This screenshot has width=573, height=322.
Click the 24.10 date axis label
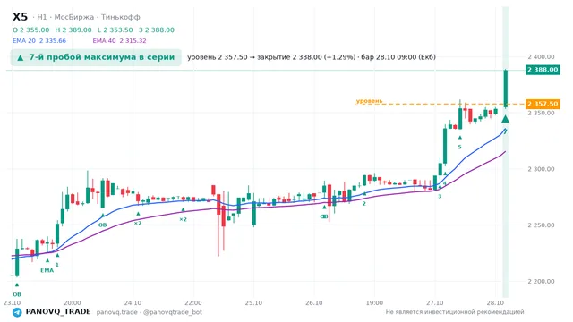pos(133,302)
